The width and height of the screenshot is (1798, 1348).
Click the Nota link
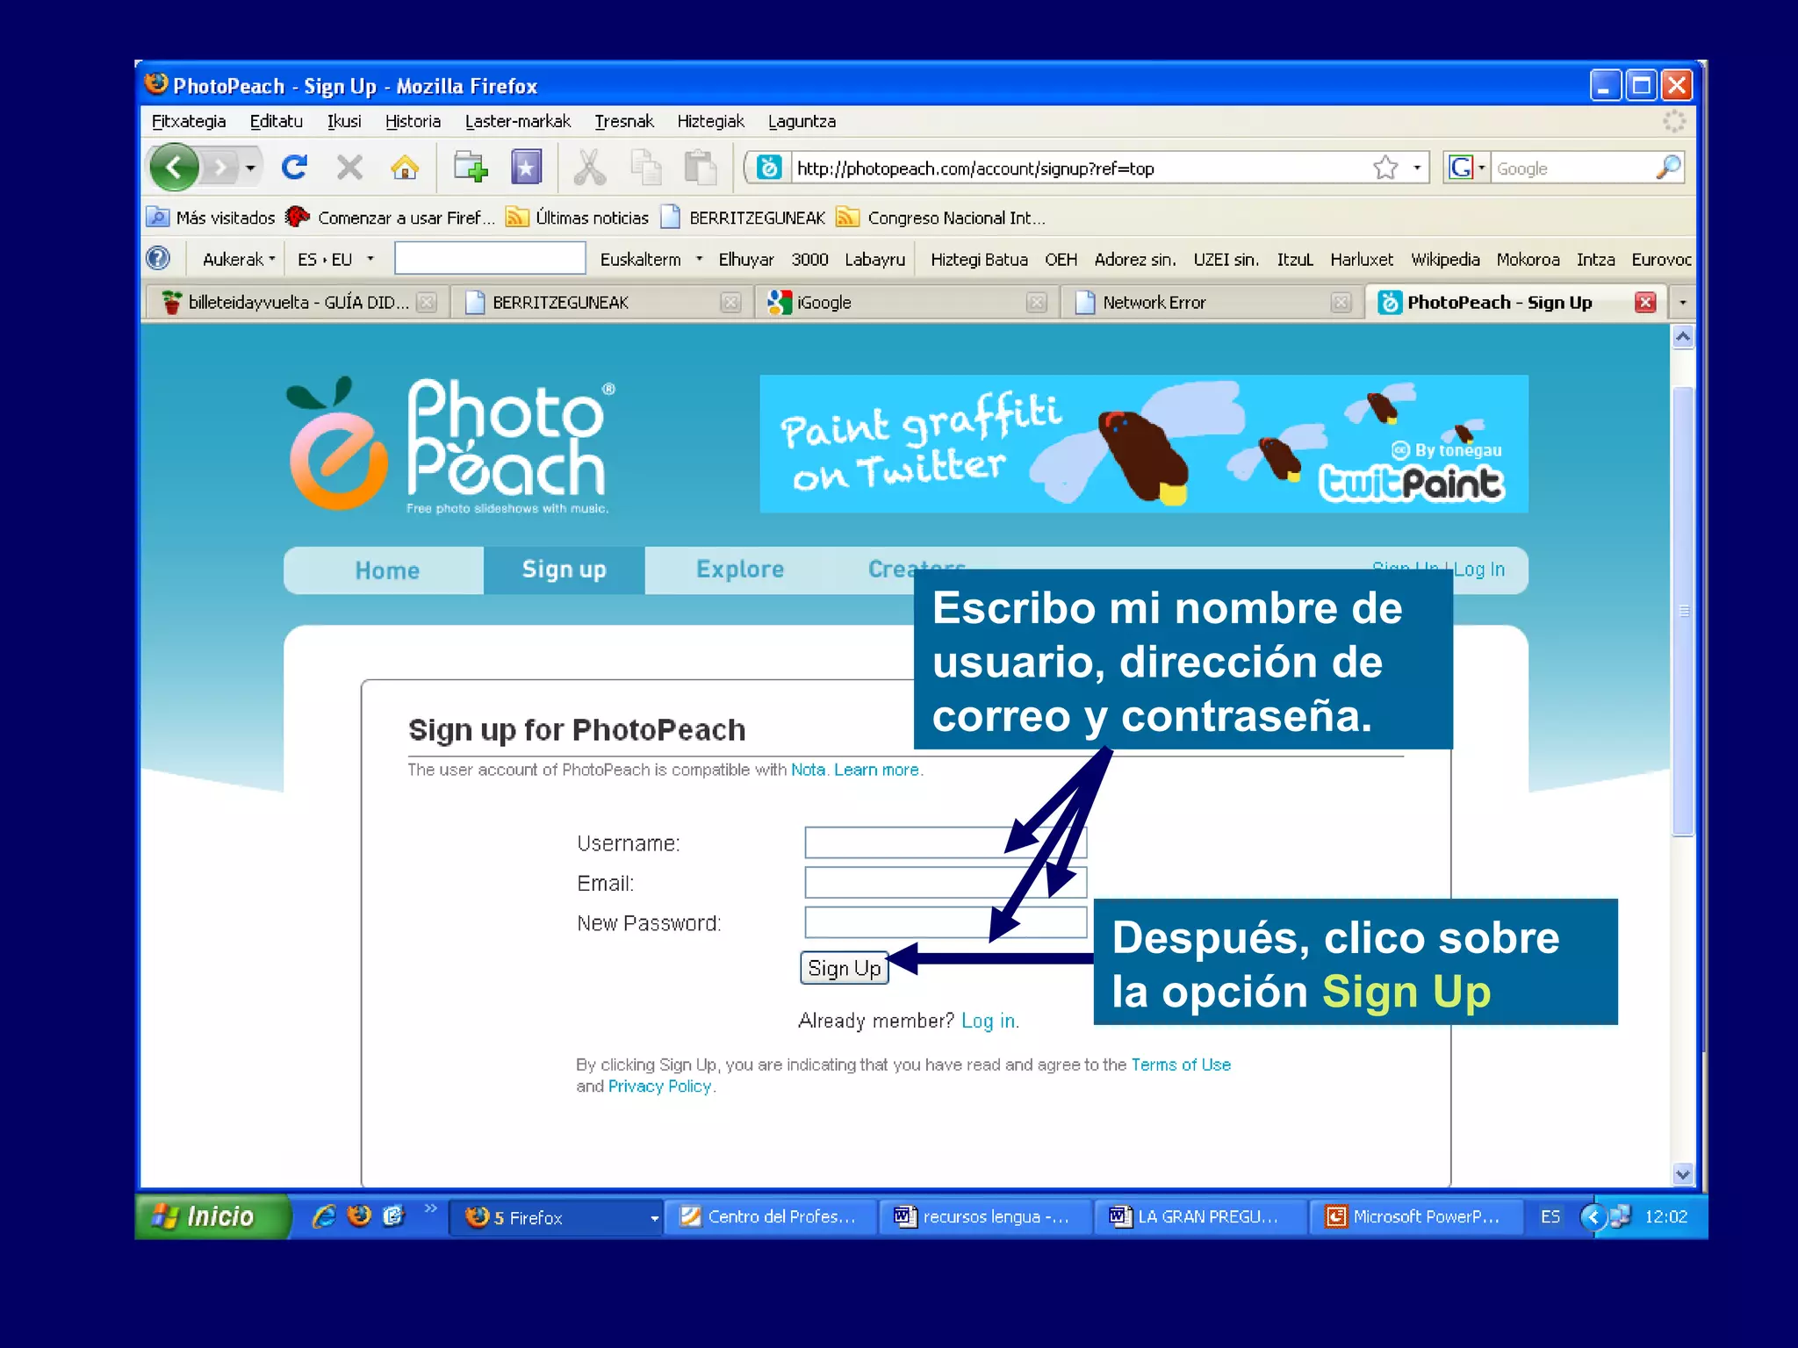click(808, 770)
